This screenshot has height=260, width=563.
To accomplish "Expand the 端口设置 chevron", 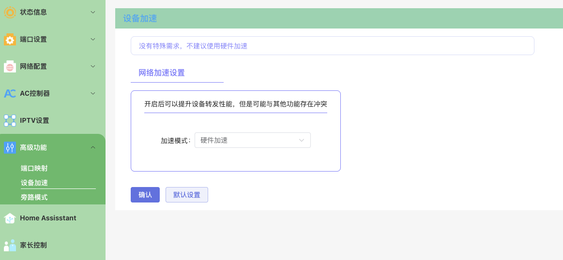I will click(x=93, y=39).
